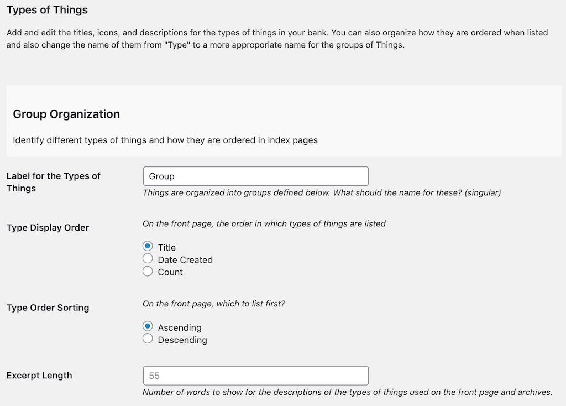Click the "Label for the Types of Things" field label
The width and height of the screenshot is (566, 406).
click(53, 182)
